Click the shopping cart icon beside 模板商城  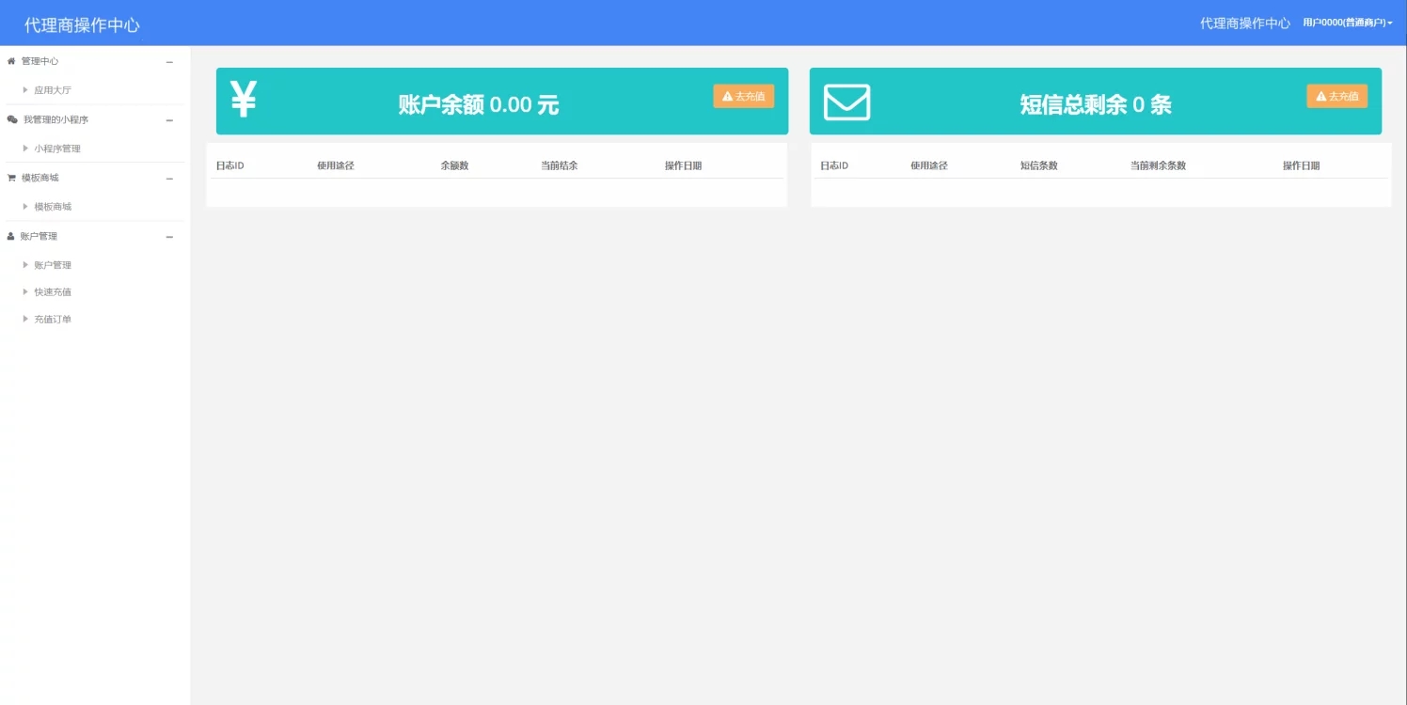(11, 178)
